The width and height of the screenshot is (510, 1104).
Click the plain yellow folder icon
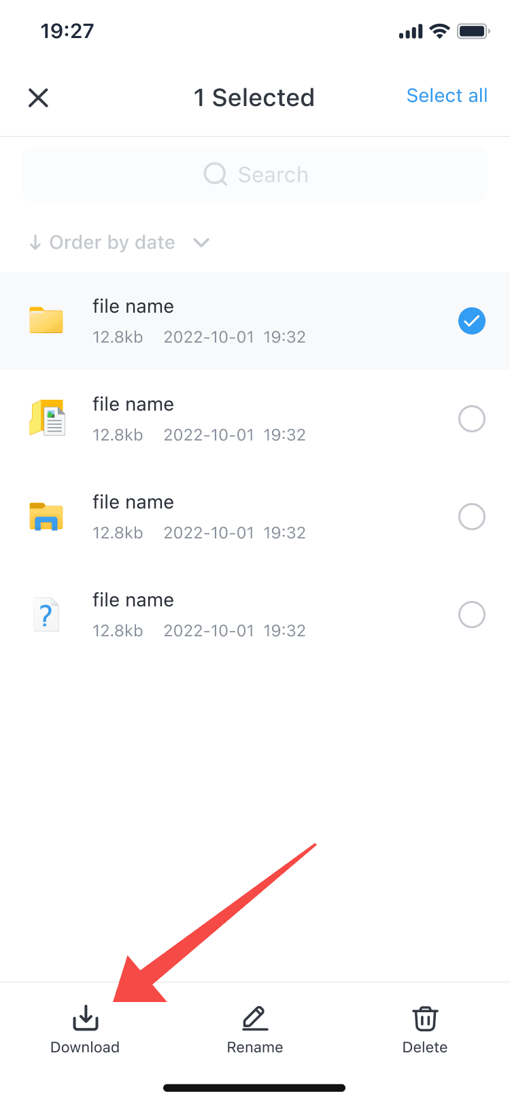point(46,320)
